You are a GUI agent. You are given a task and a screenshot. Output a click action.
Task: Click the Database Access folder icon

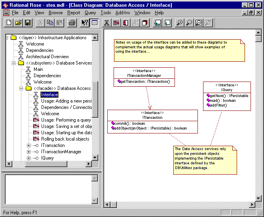tap(28, 88)
